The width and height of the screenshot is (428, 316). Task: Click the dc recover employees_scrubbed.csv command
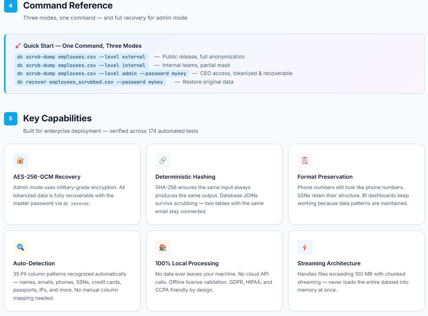(90, 82)
